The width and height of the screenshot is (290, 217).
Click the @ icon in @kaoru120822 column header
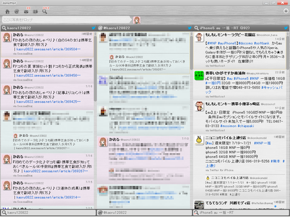point(100,28)
